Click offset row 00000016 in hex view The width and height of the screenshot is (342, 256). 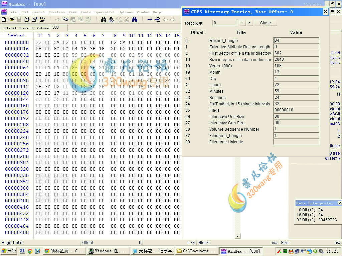[x=17, y=49]
